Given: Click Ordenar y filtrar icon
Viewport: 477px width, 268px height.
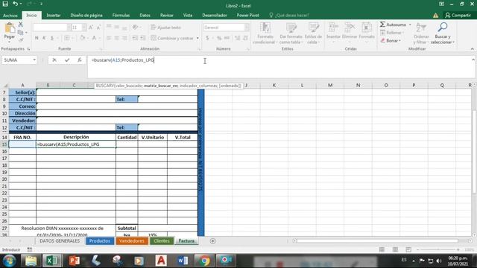Looking at the screenshot, I should pos(421,28).
